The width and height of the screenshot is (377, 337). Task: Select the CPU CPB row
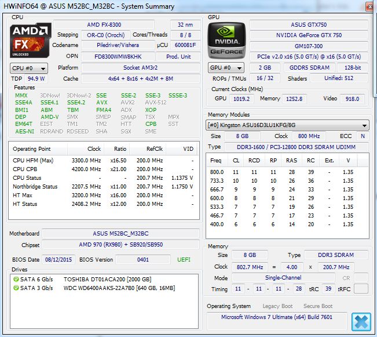pyautogui.click(x=104, y=169)
